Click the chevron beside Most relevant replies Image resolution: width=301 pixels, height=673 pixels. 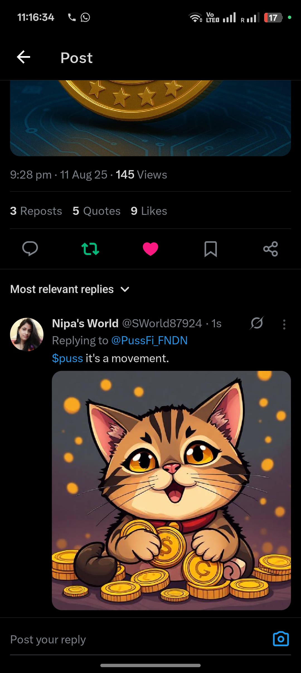[x=125, y=290]
